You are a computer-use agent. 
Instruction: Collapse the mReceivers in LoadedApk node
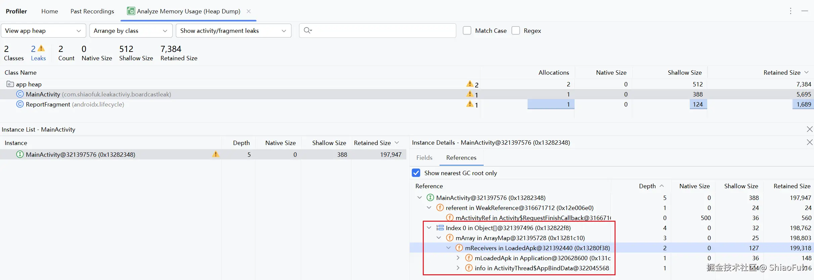coord(449,248)
